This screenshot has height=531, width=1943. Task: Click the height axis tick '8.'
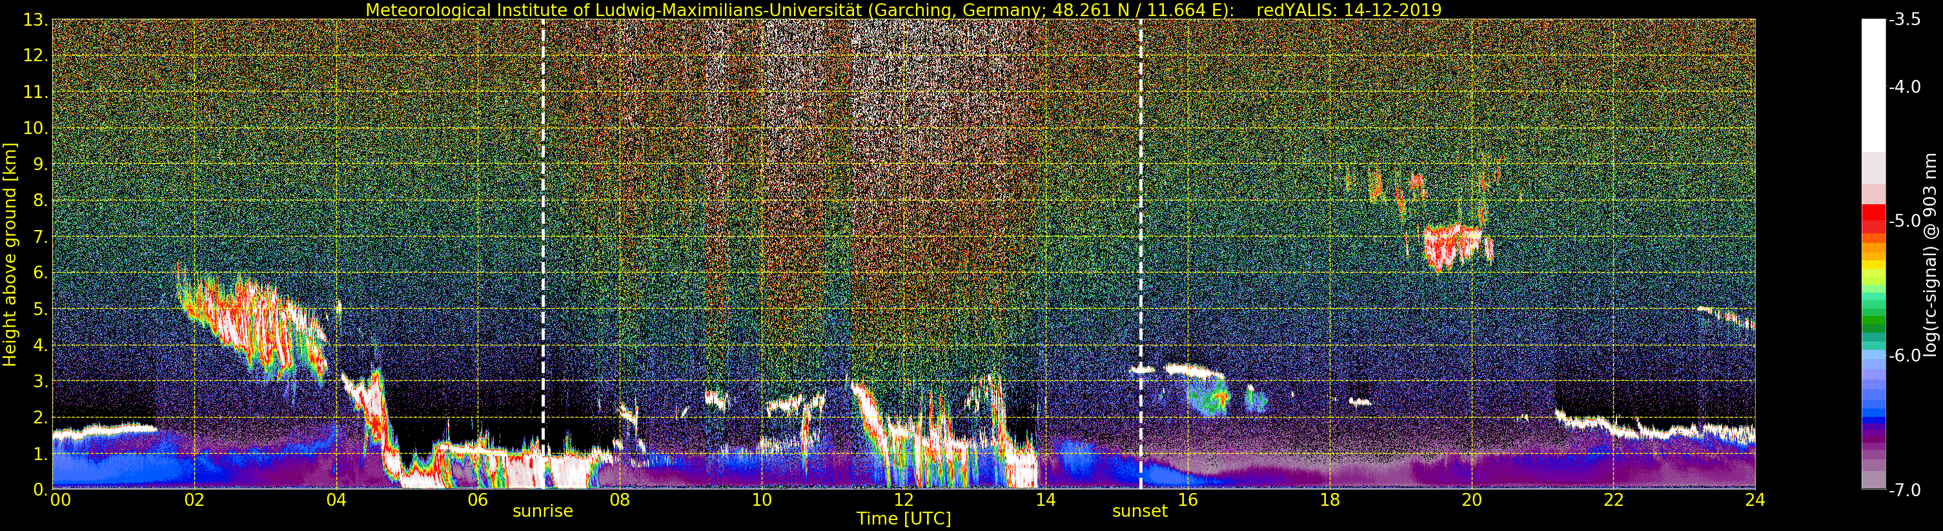[x=40, y=201]
